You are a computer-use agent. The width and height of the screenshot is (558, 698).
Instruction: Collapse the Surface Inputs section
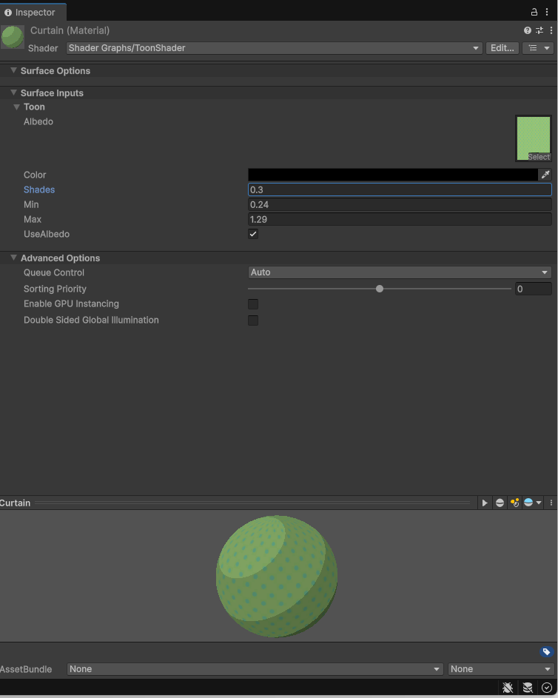point(13,93)
